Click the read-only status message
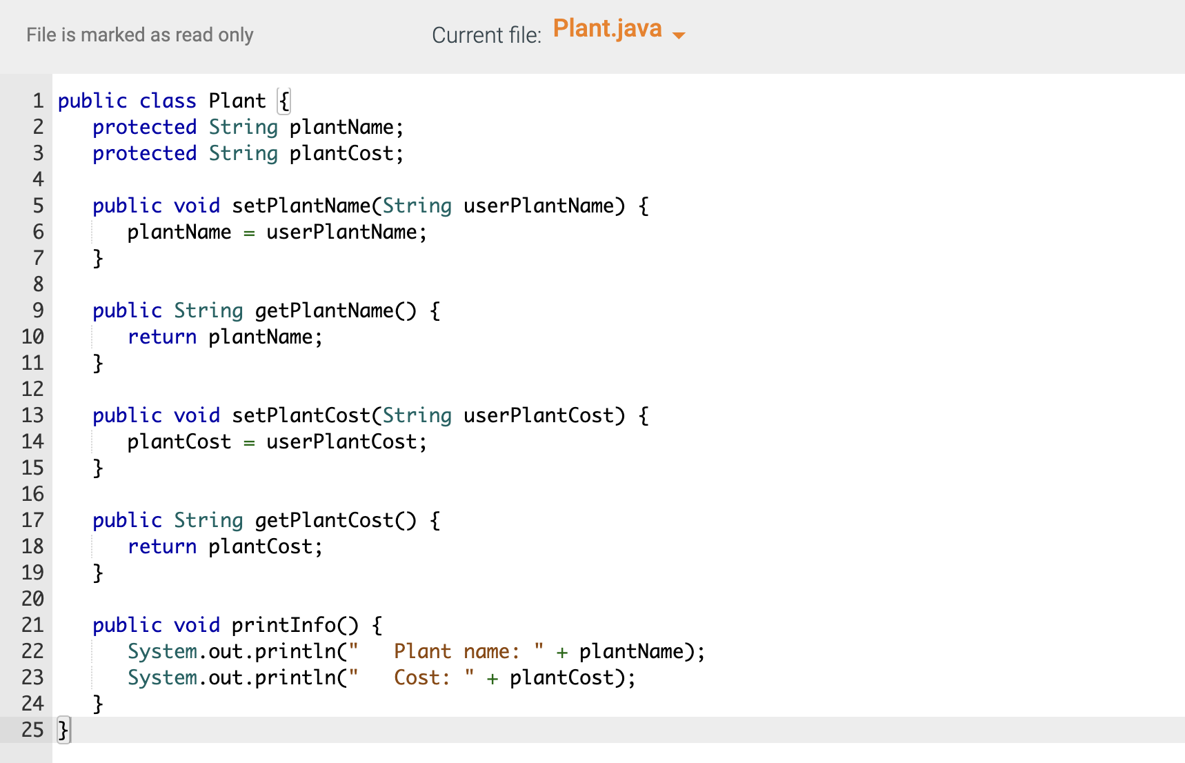This screenshot has height=763, width=1185. click(x=139, y=34)
